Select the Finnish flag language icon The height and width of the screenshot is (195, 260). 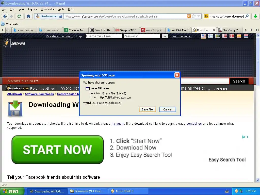pyautogui.click(x=210, y=36)
